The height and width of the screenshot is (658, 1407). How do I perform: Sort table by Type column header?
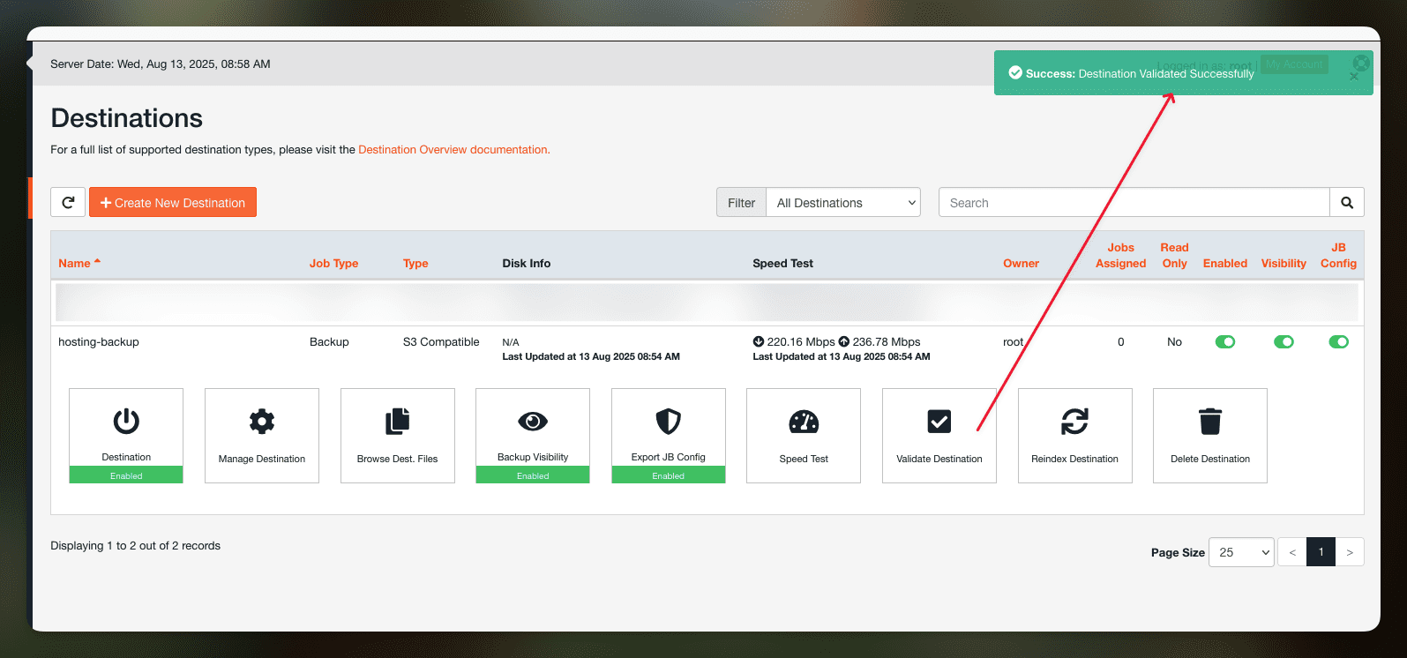click(415, 263)
